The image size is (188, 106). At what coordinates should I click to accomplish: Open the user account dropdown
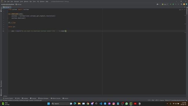[158, 4]
